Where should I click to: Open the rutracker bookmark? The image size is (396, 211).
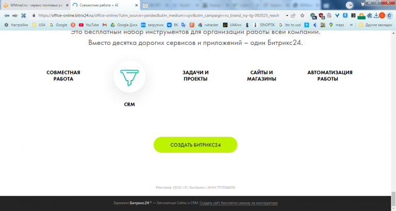[208, 25]
